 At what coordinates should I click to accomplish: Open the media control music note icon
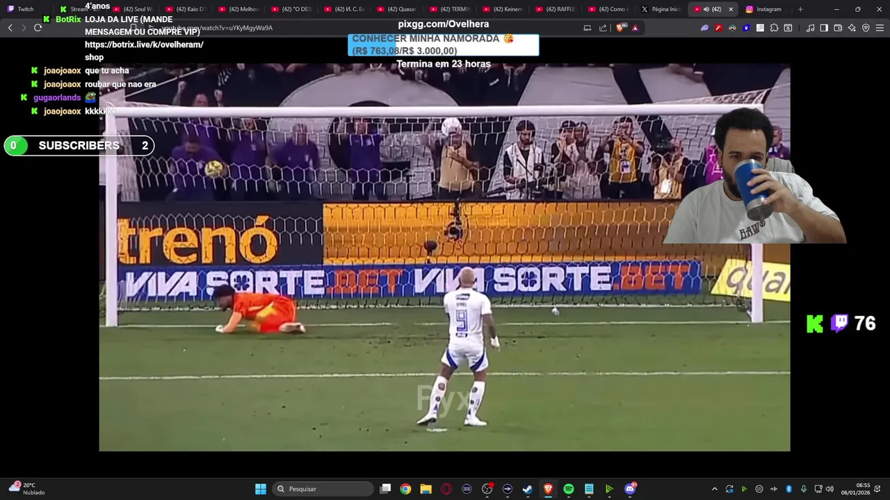click(x=810, y=28)
